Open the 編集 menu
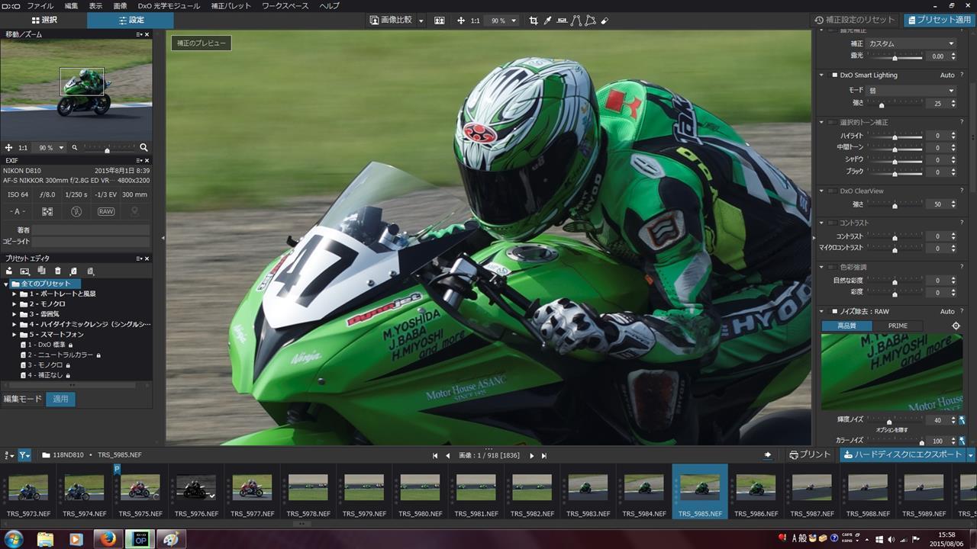 pos(71,5)
